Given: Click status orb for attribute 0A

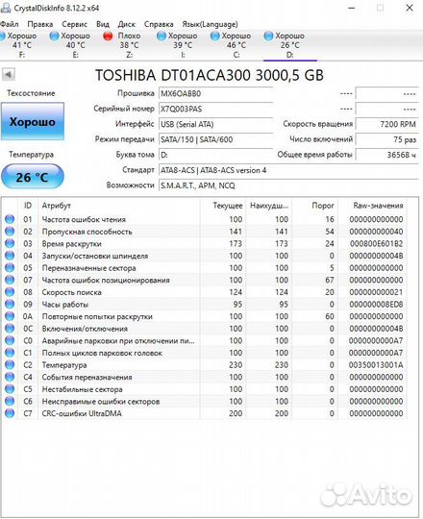Looking at the screenshot, I should 10,316.
